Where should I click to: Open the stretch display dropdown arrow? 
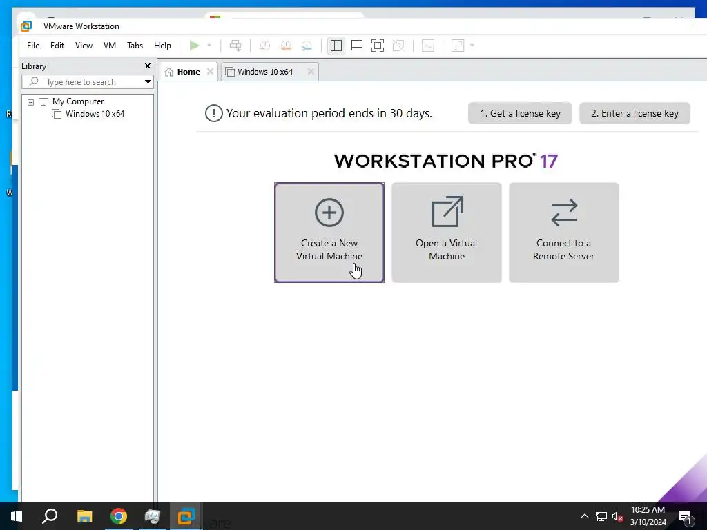472,46
